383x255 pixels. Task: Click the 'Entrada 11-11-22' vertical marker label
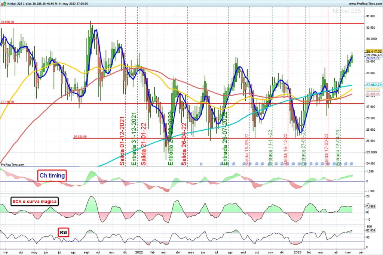point(270,148)
